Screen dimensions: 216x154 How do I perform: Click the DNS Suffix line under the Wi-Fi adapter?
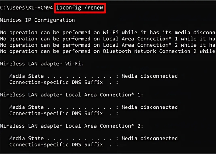(x=56, y=82)
